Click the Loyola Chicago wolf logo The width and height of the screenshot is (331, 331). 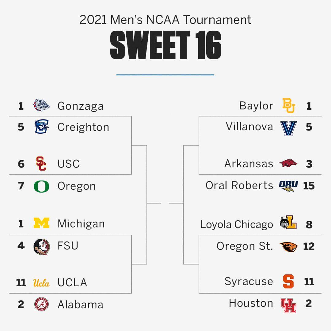point(288,223)
